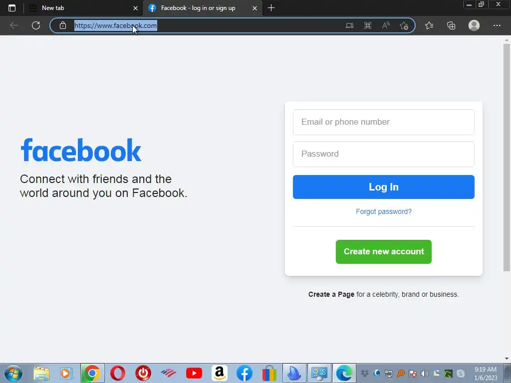Click the volume speaker tray icon
511x383 pixels.
[424, 374]
